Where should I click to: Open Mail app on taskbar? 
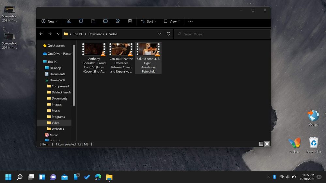pos(65,177)
